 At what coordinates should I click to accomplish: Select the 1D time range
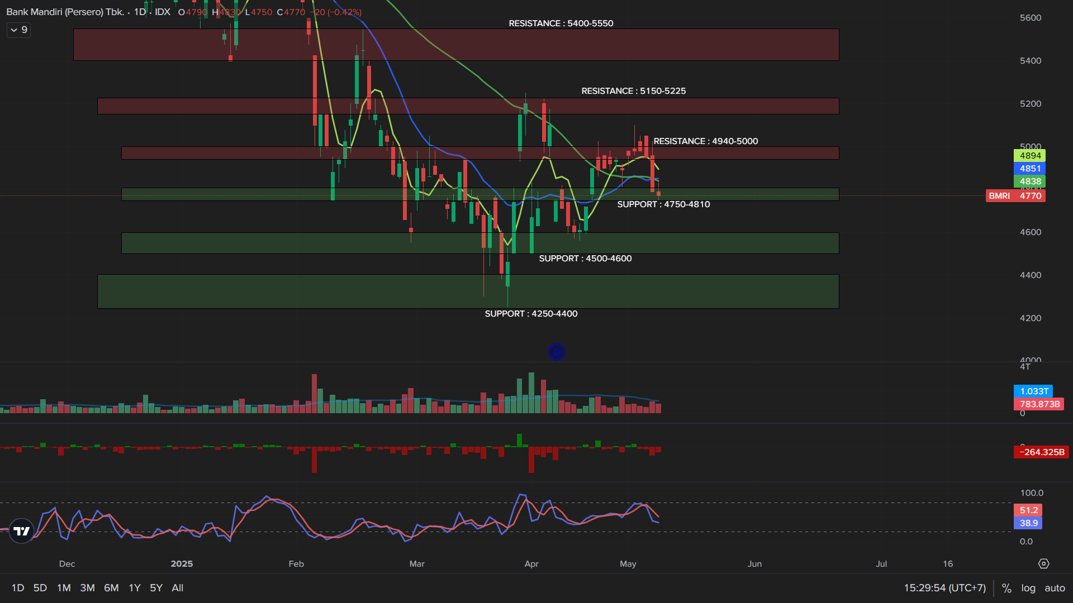tap(18, 588)
